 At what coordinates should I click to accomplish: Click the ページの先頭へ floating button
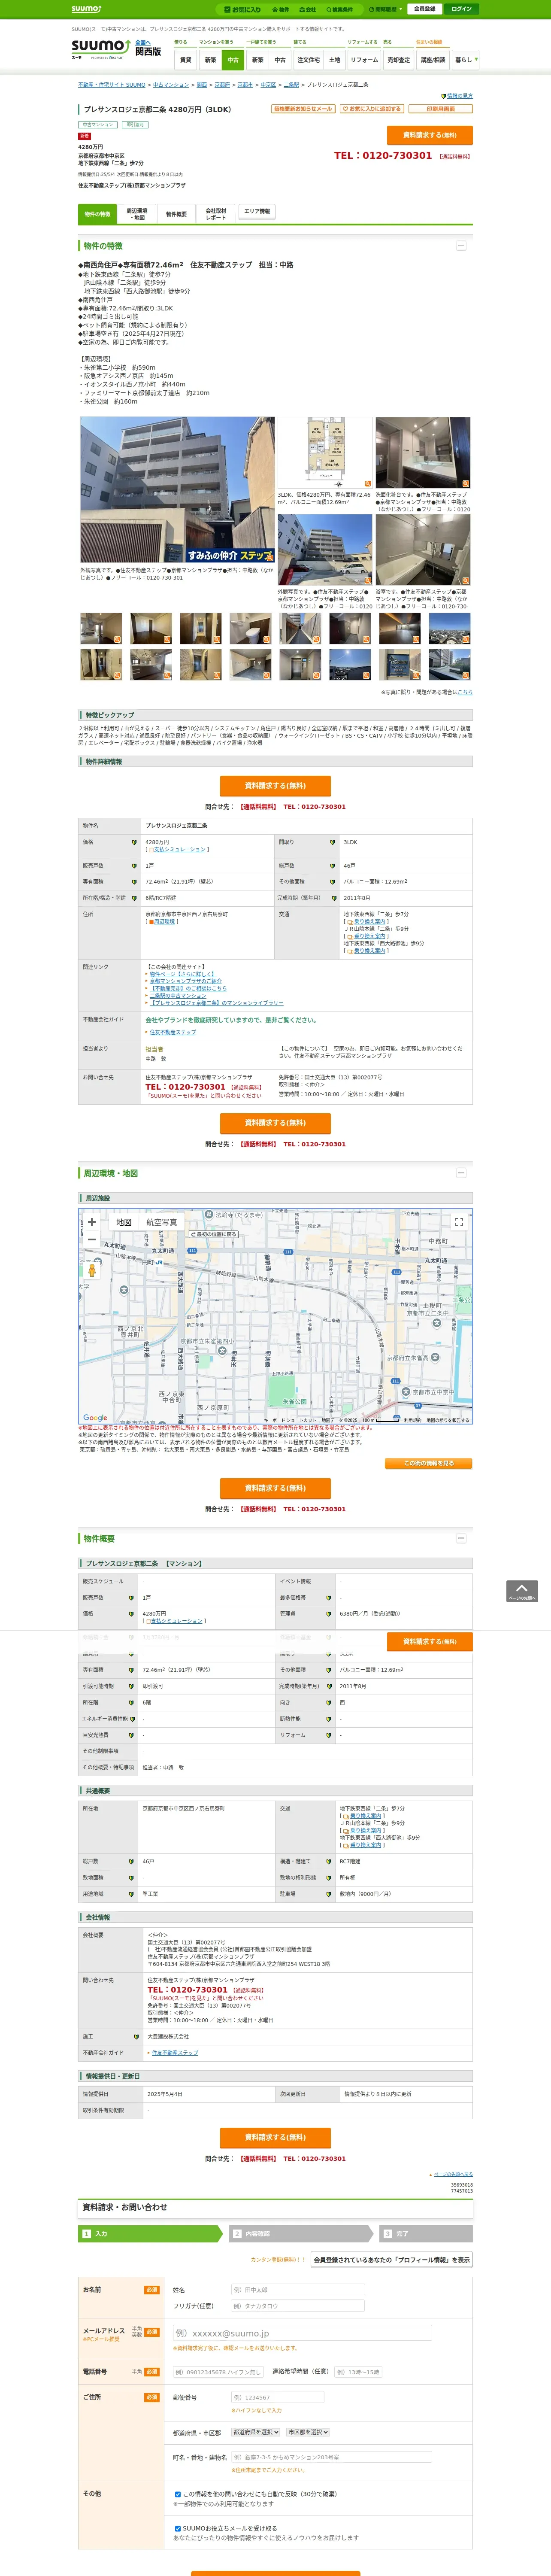(x=522, y=1591)
